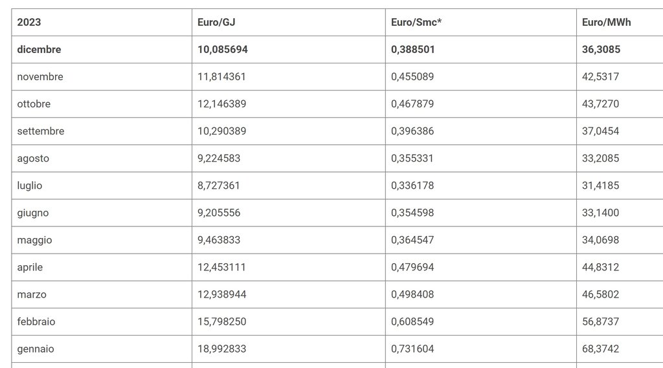
Task: Select aprile Euro/MWh value 44,8312
Action: [600, 267]
